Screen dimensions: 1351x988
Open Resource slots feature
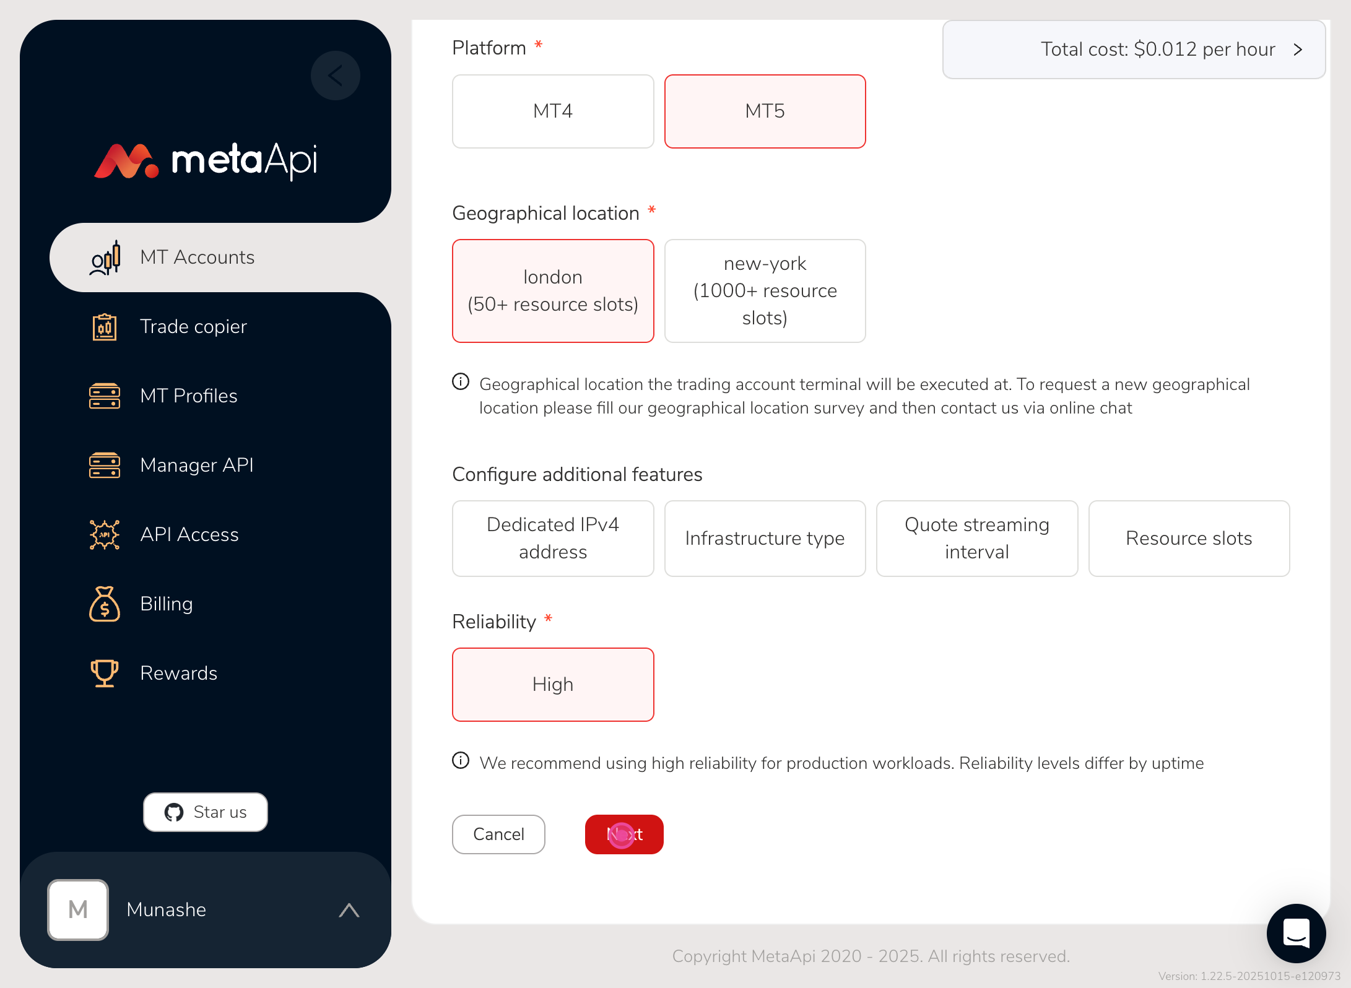click(1189, 539)
